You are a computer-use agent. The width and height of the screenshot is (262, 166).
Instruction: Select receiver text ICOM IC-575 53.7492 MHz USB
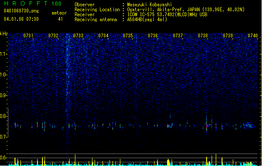click(x=167, y=15)
